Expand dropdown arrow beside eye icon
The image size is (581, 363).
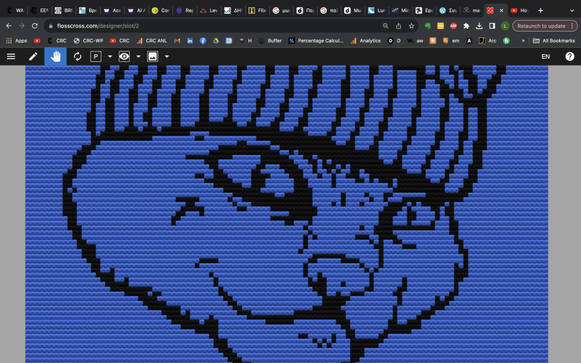coord(138,57)
